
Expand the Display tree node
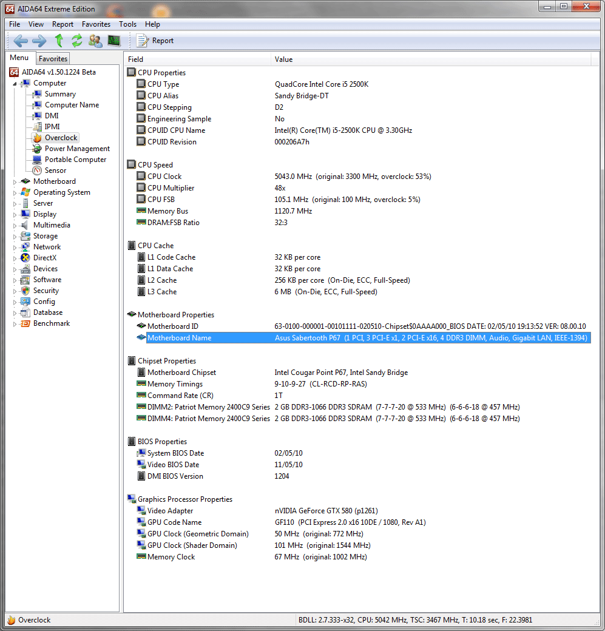[15, 215]
